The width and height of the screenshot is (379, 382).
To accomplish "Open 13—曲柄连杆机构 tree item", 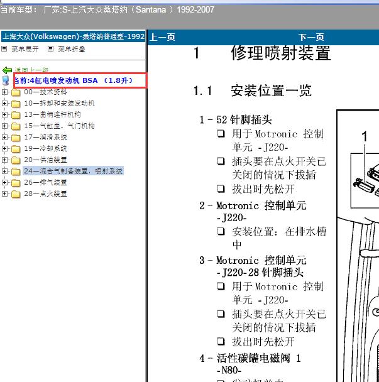I will coord(52,114).
